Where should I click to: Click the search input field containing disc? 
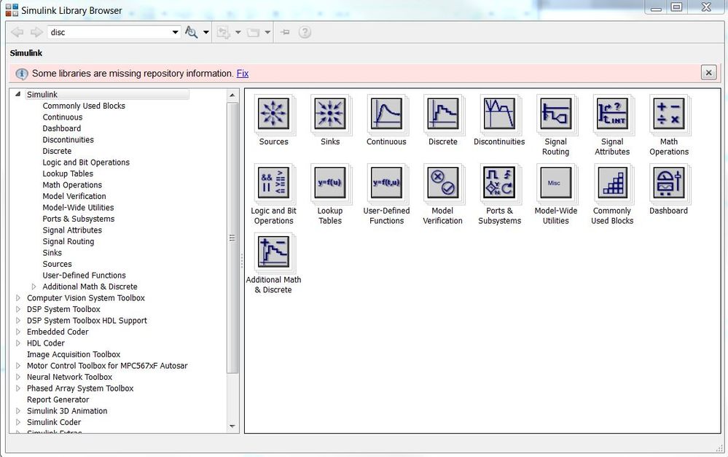[109, 32]
